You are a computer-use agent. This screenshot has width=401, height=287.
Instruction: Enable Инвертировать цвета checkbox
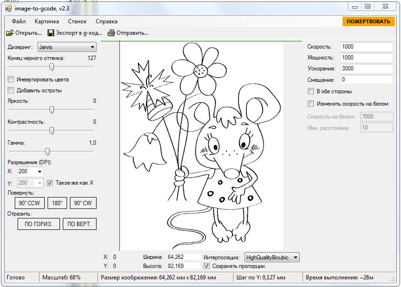(11, 79)
